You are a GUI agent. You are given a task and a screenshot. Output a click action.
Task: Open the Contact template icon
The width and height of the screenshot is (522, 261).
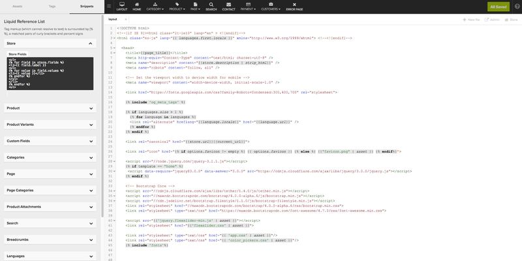[229, 7]
